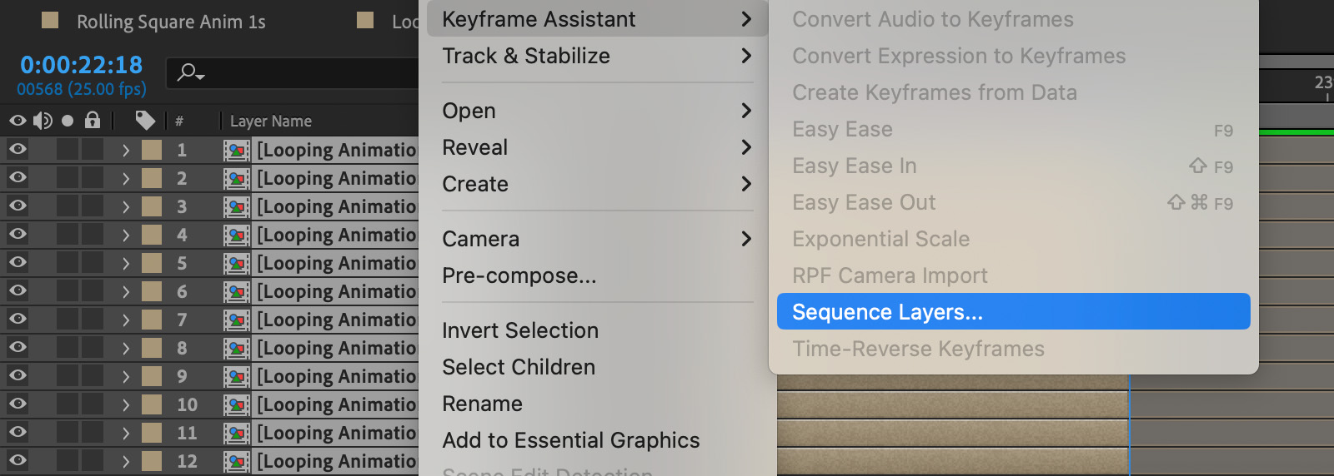Image resolution: width=1334 pixels, height=476 pixels.
Task: Click layer 5 tan label color swatch
Action: tap(152, 263)
